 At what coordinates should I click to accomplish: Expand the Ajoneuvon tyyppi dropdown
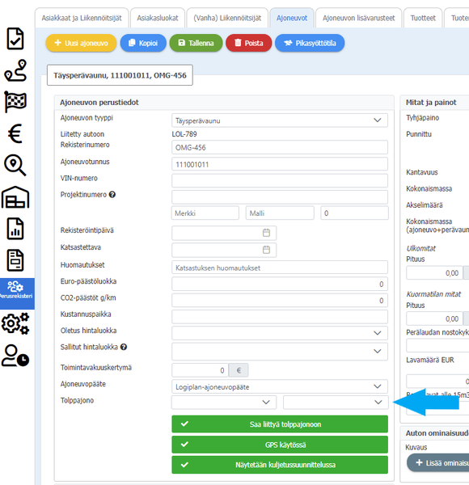coord(280,120)
